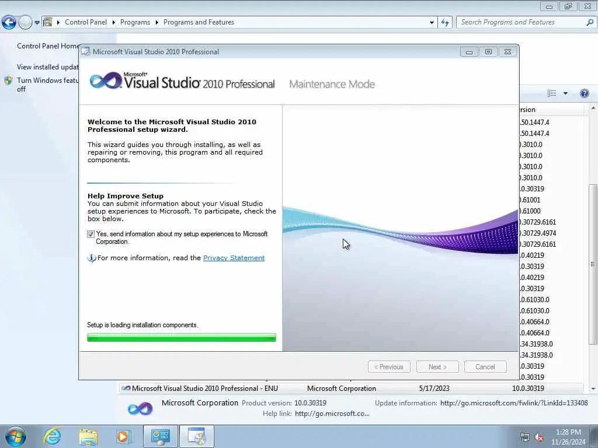Launch Internet Explorer from the taskbar
The image size is (598, 448).
tap(52, 436)
